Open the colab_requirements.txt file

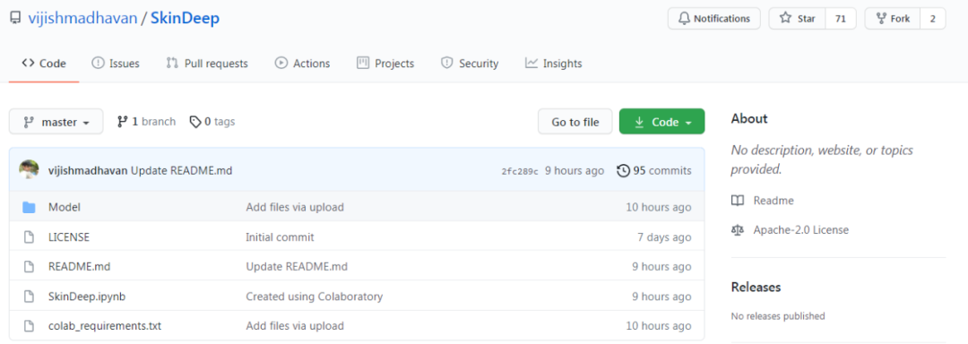105,325
